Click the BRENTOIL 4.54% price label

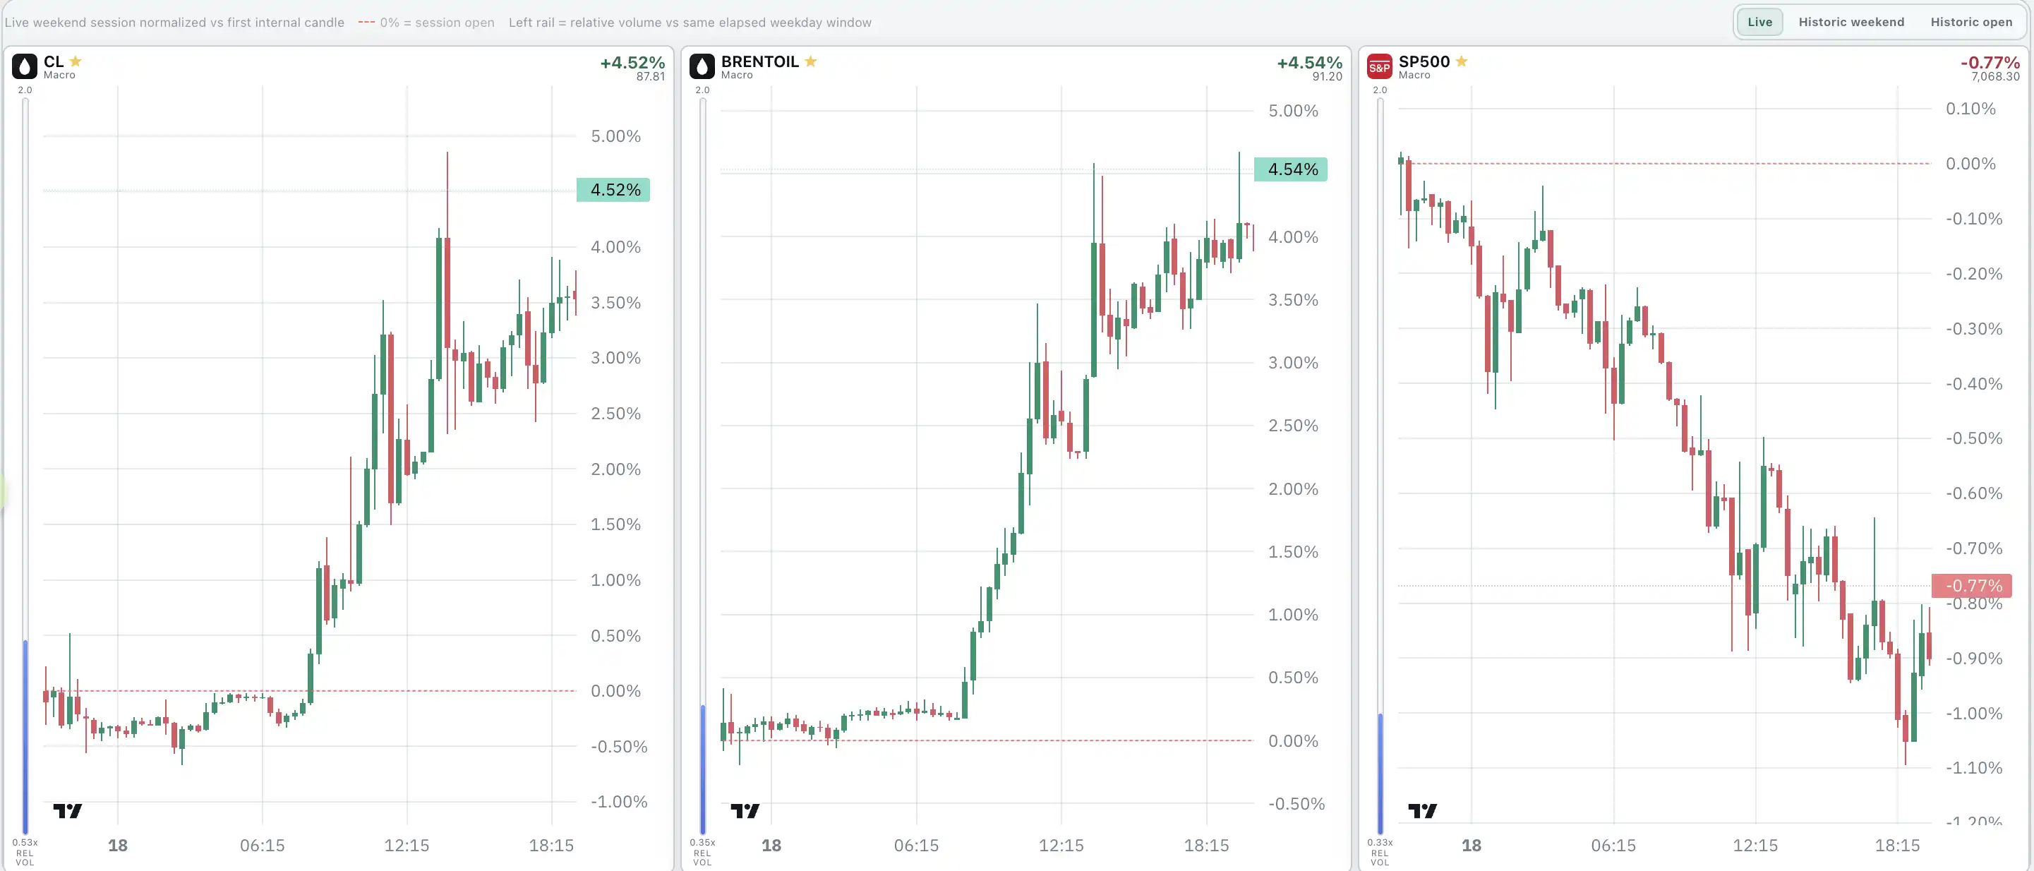(x=1291, y=169)
